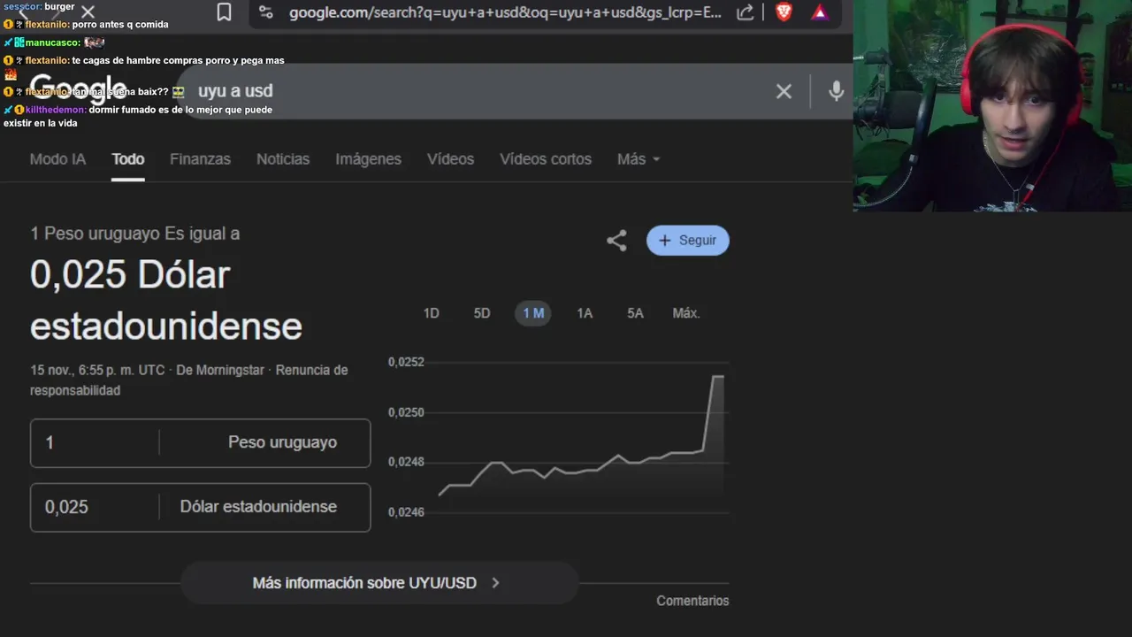The height and width of the screenshot is (637, 1132).
Task: Open the Renuncia de responsabilidad link
Action: point(188,380)
